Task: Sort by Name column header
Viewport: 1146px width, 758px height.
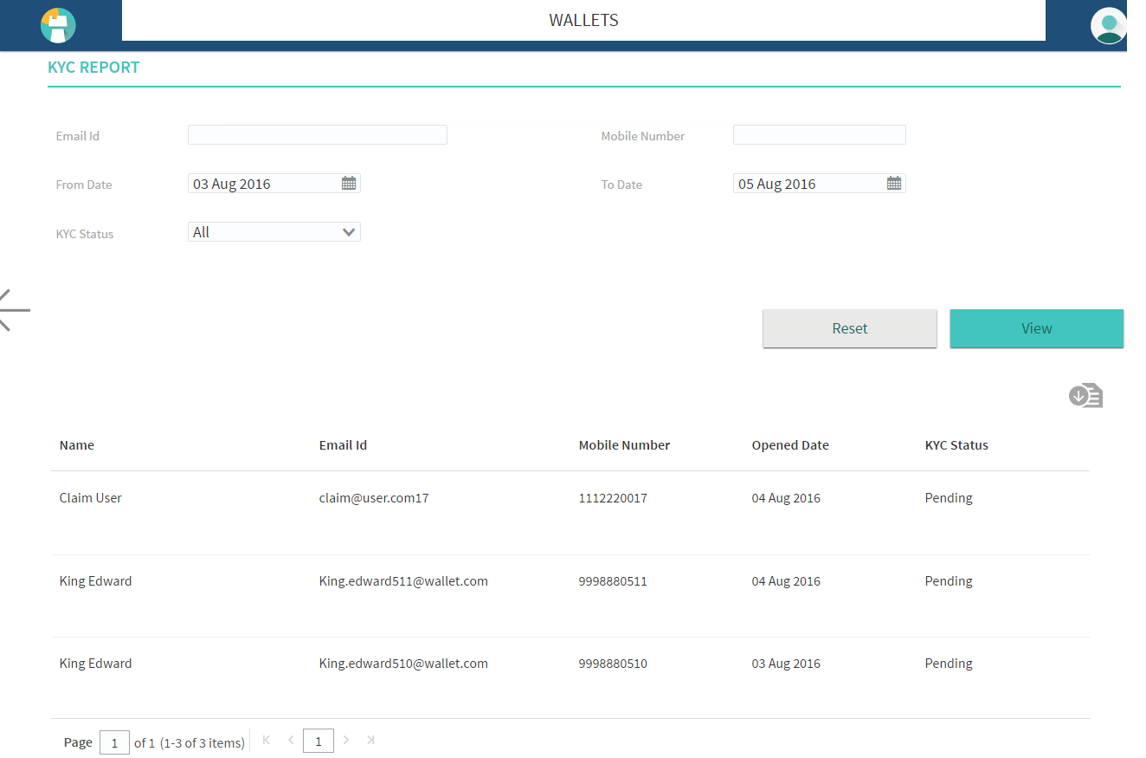Action: [77, 445]
